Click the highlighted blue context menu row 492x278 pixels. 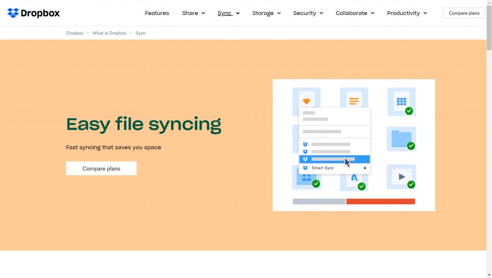click(334, 159)
